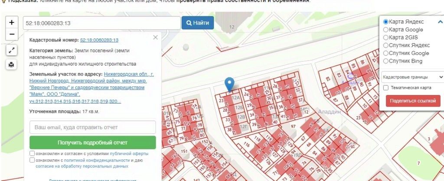Select Карта Google radio option

(x=385, y=30)
